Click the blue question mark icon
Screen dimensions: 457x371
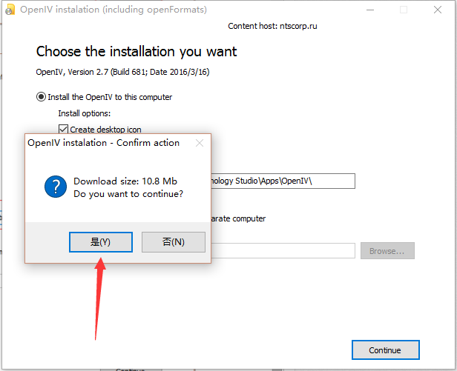click(x=56, y=187)
